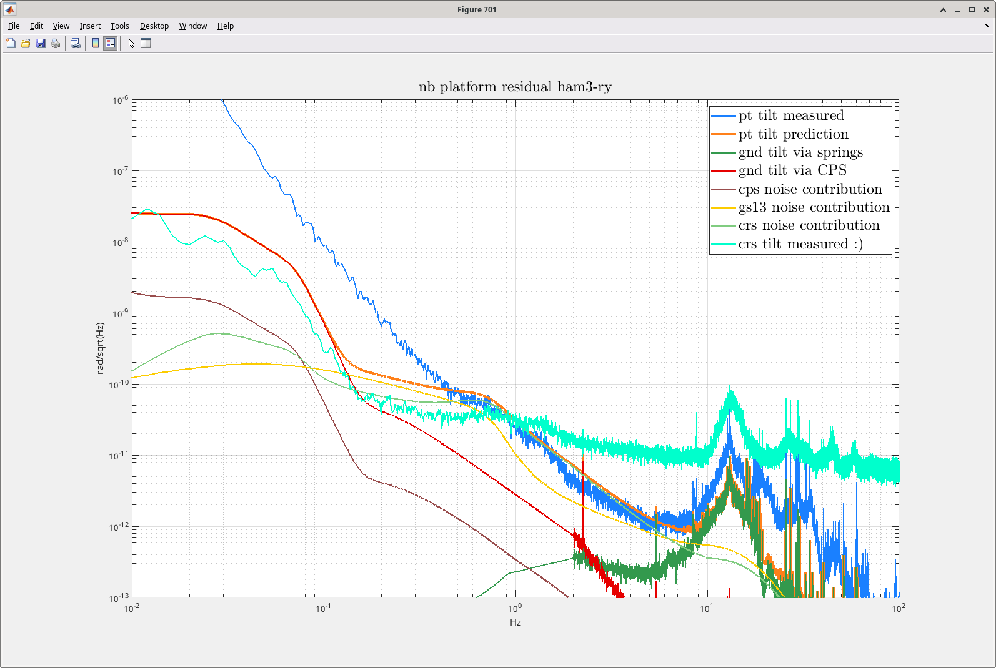Open the Insert menu

(x=90, y=26)
